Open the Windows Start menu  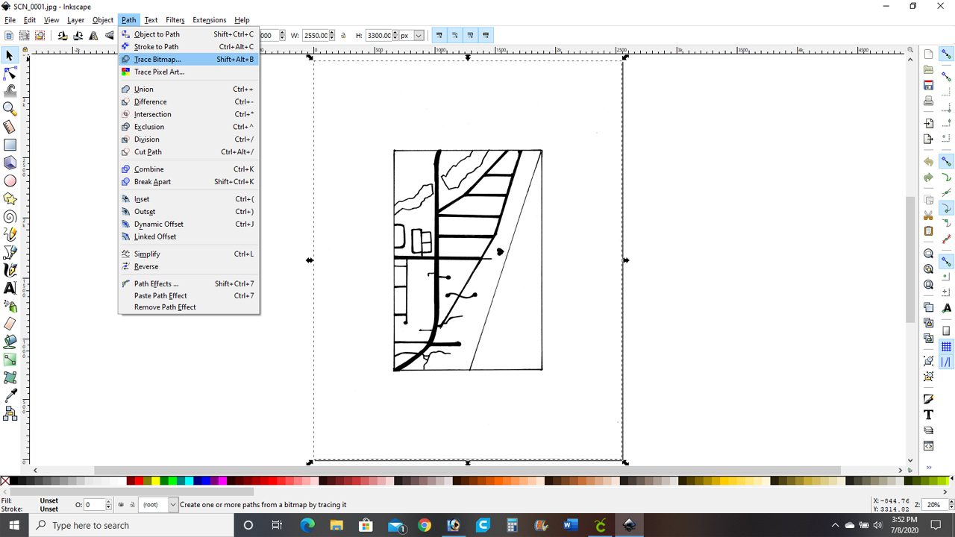[x=15, y=526]
